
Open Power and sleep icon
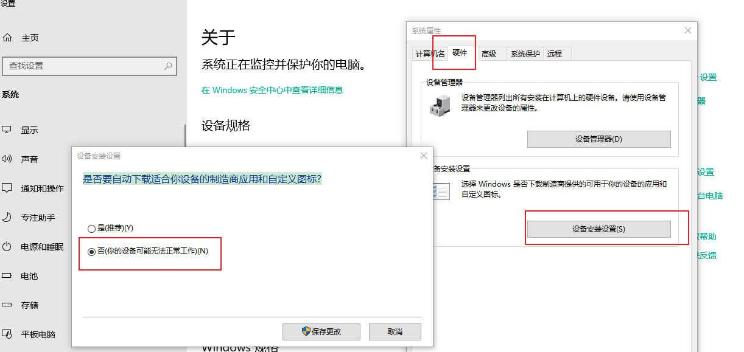[x=7, y=246]
